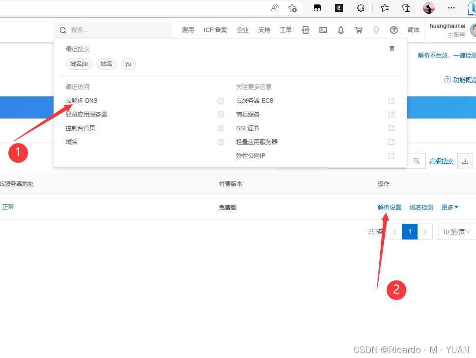Select the recent search tag yu

point(128,64)
